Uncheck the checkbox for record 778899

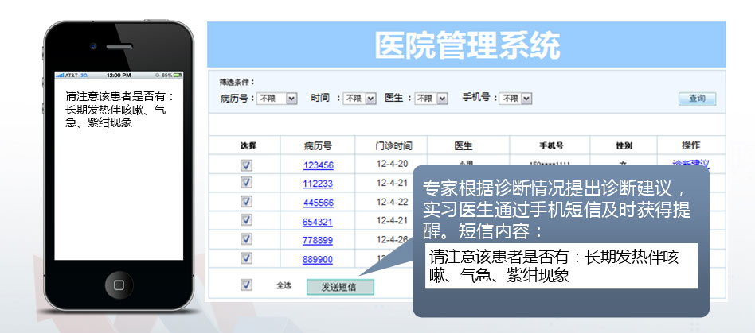246,239
